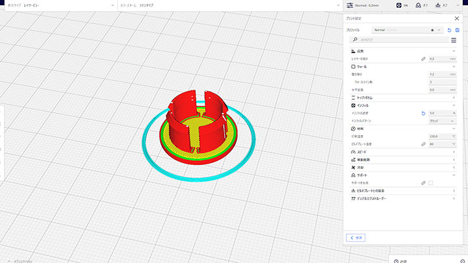
Task: Click the Quality section icon
Action: 354,51
